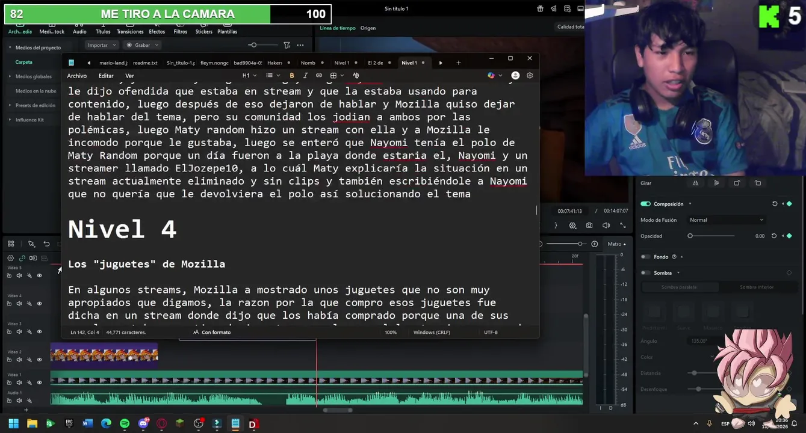806x433 pixels.
Task: Rotate counterclockwise in the Girar row
Action: point(758,183)
